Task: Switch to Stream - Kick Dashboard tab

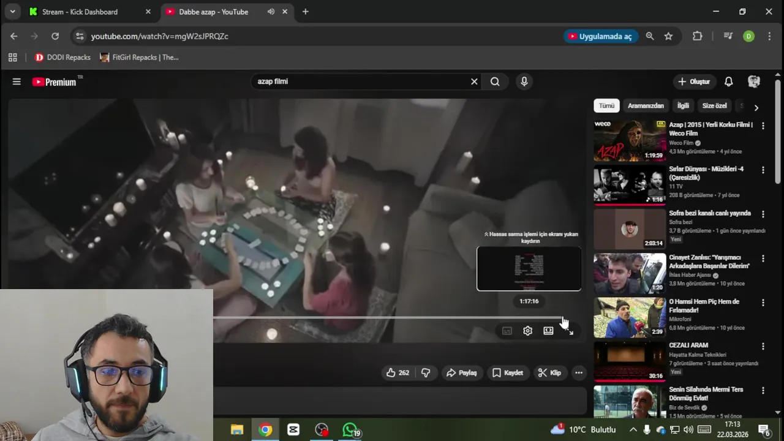Action: pyautogui.click(x=89, y=12)
